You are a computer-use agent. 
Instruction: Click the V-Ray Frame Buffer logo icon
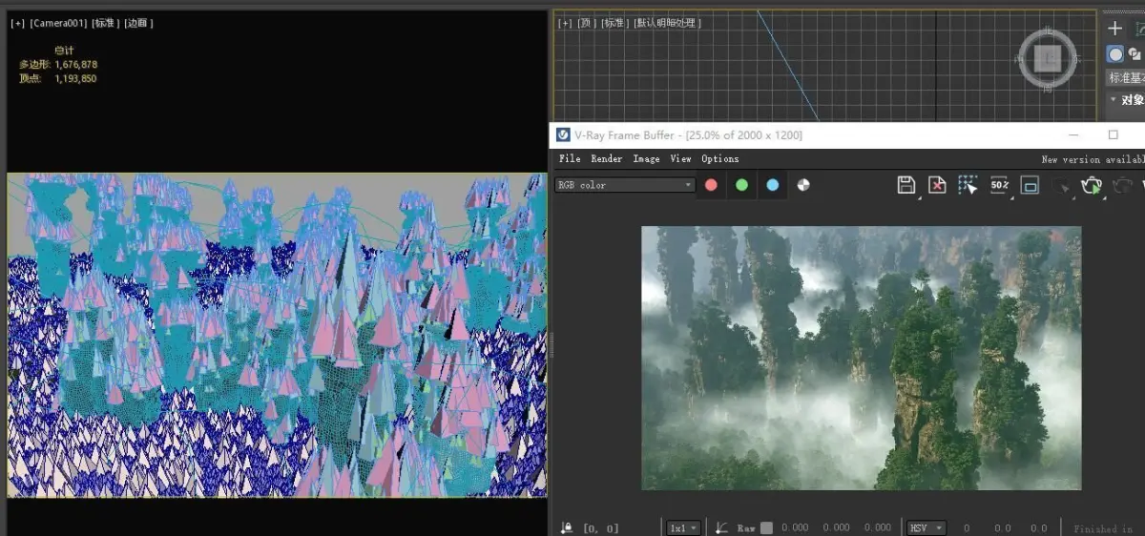click(563, 135)
